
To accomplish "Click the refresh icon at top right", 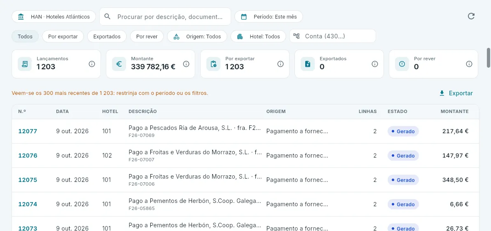I will 471,16.
